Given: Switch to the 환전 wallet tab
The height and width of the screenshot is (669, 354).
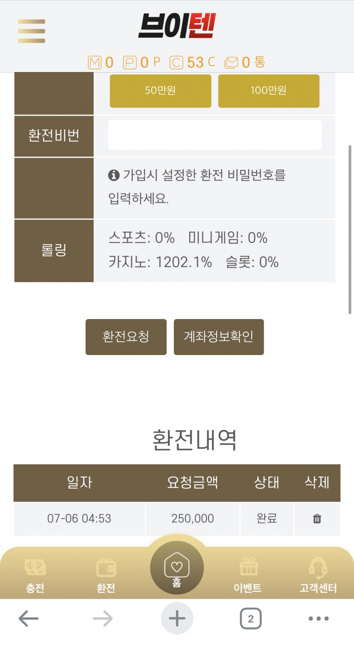Looking at the screenshot, I should [106, 574].
